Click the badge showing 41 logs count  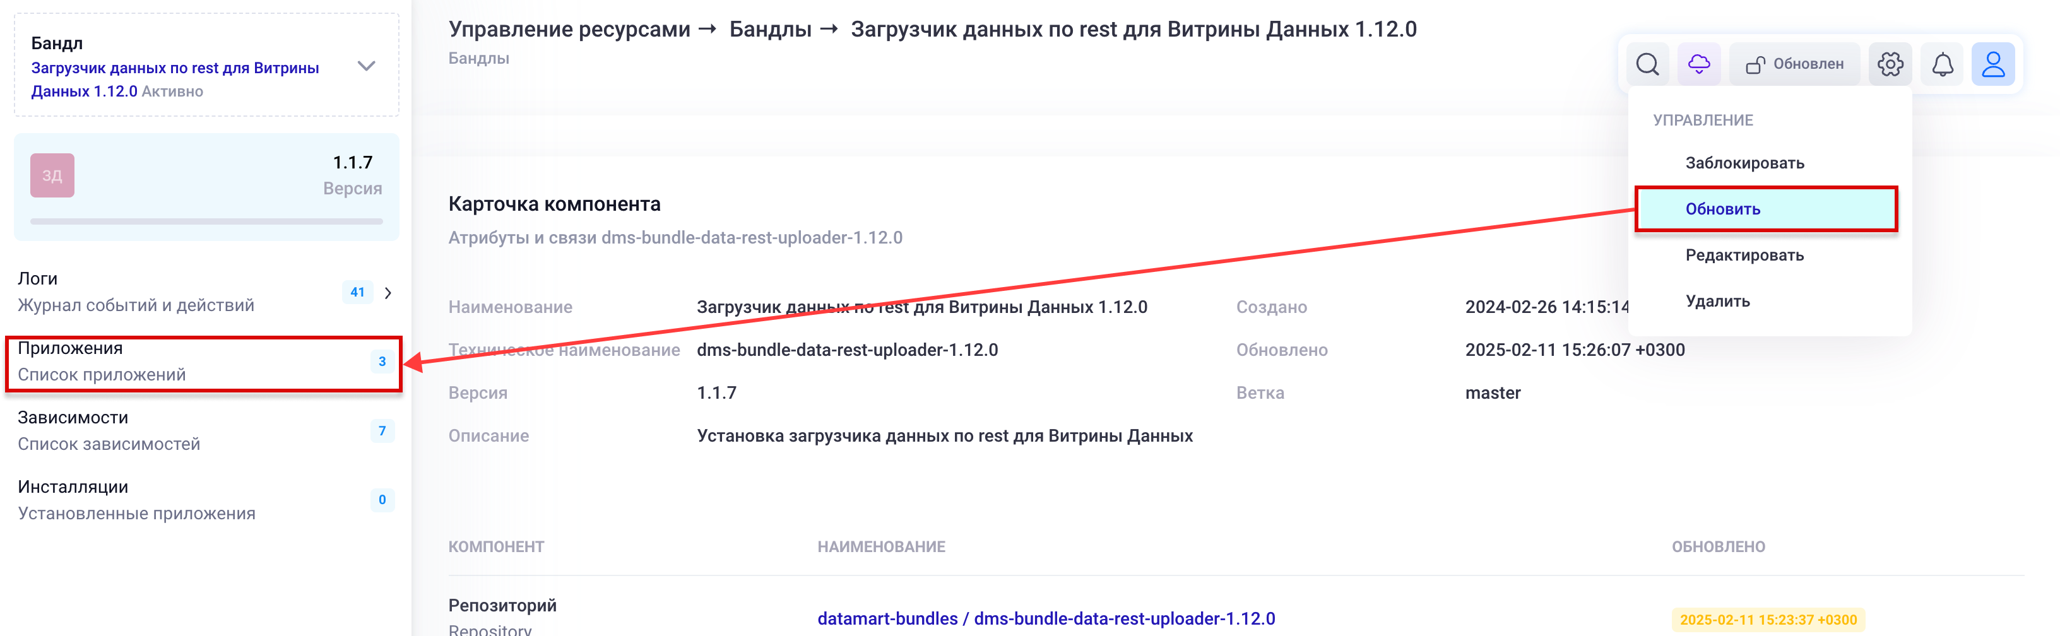(x=358, y=292)
